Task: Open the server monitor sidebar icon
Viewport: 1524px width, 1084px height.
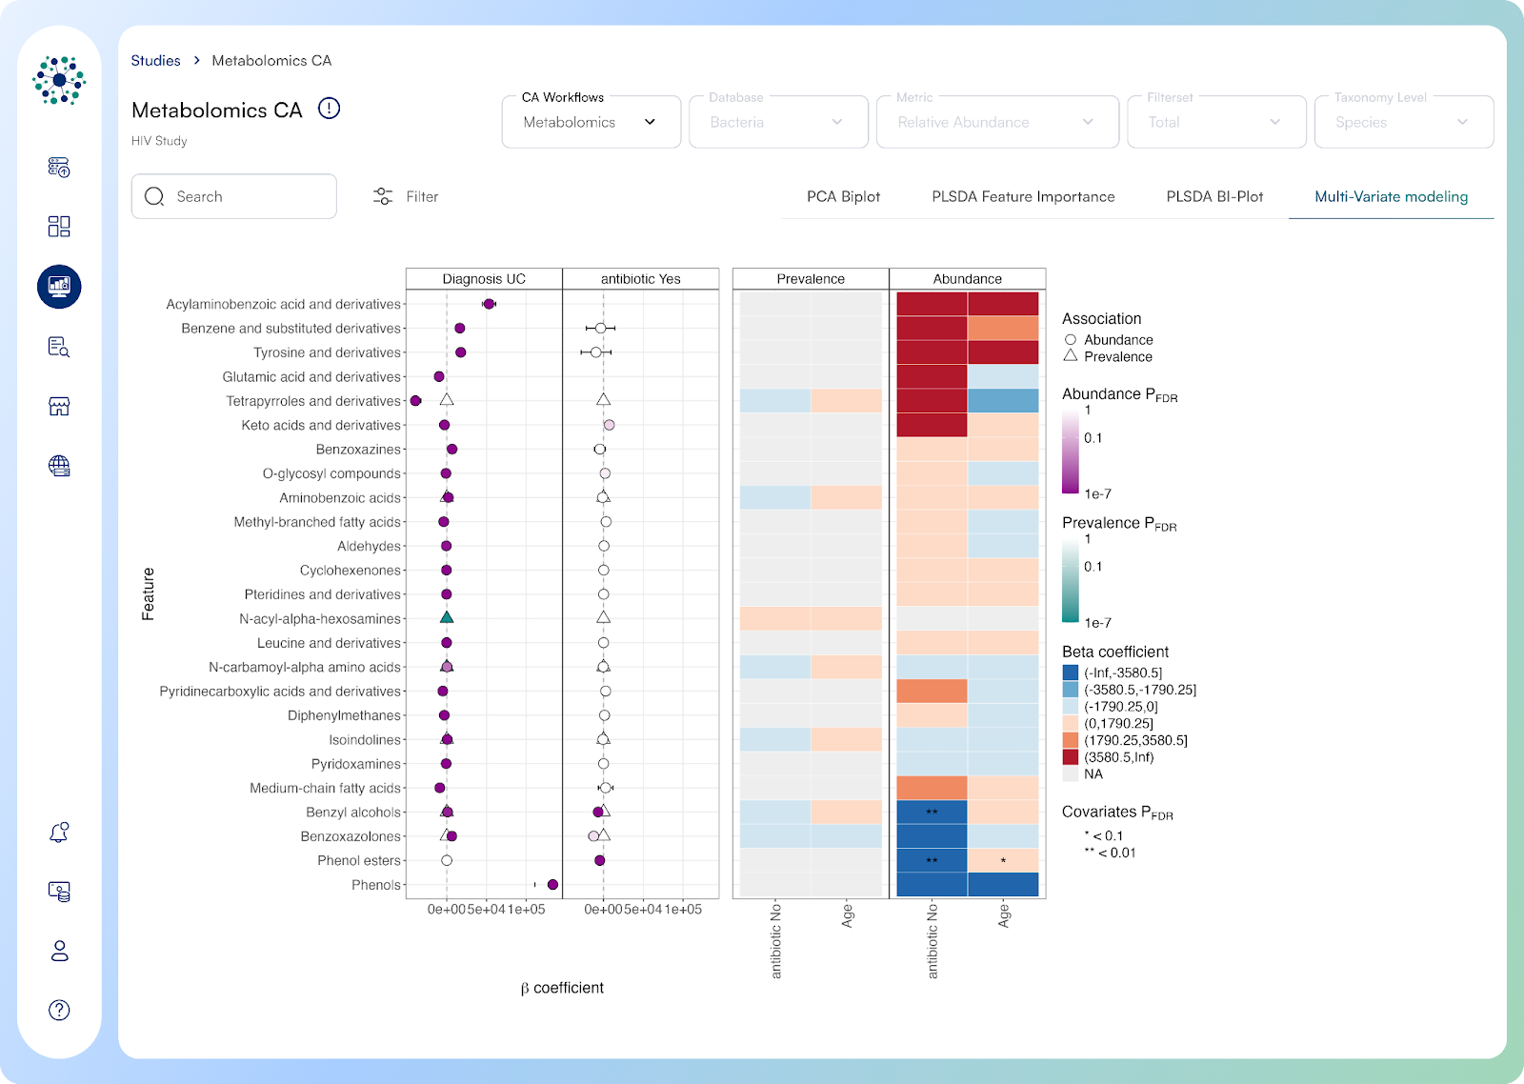Action: (x=59, y=892)
